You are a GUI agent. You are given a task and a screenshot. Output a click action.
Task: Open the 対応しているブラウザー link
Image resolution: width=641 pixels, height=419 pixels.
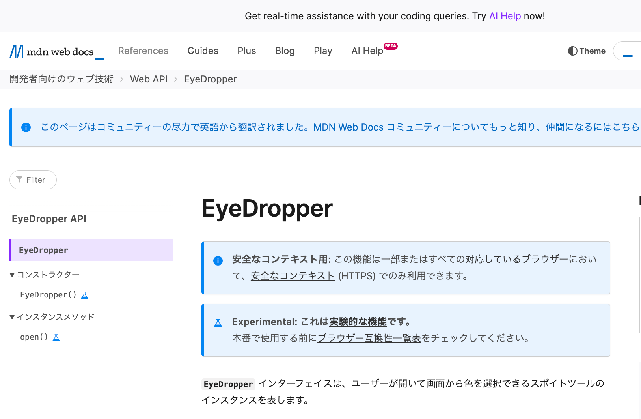pos(516,259)
